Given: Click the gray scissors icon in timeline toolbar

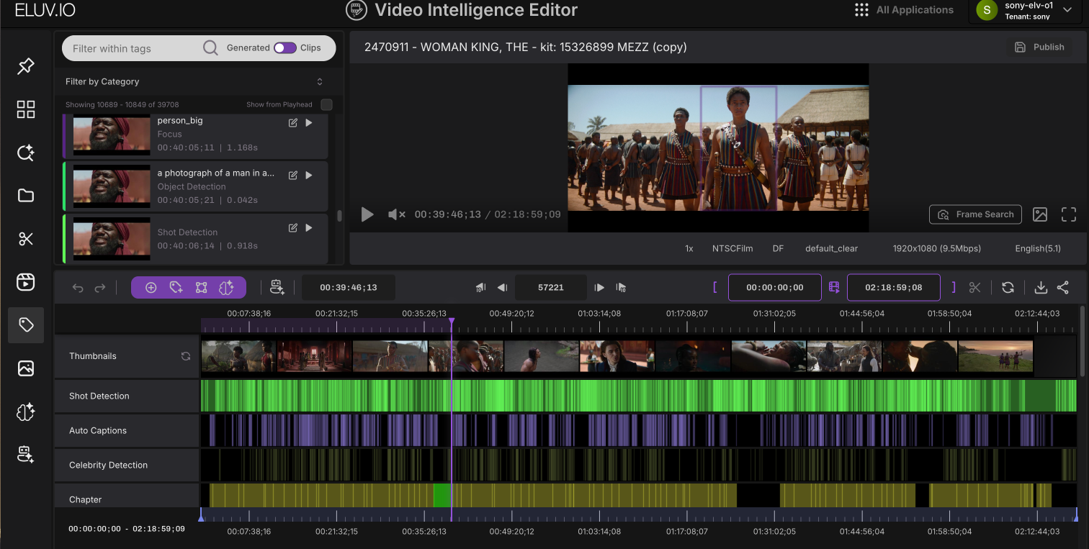Looking at the screenshot, I should [x=975, y=288].
